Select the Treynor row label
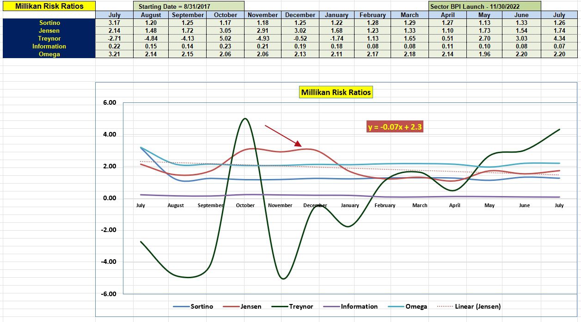The width and height of the screenshot is (581, 322). coord(49,38)
